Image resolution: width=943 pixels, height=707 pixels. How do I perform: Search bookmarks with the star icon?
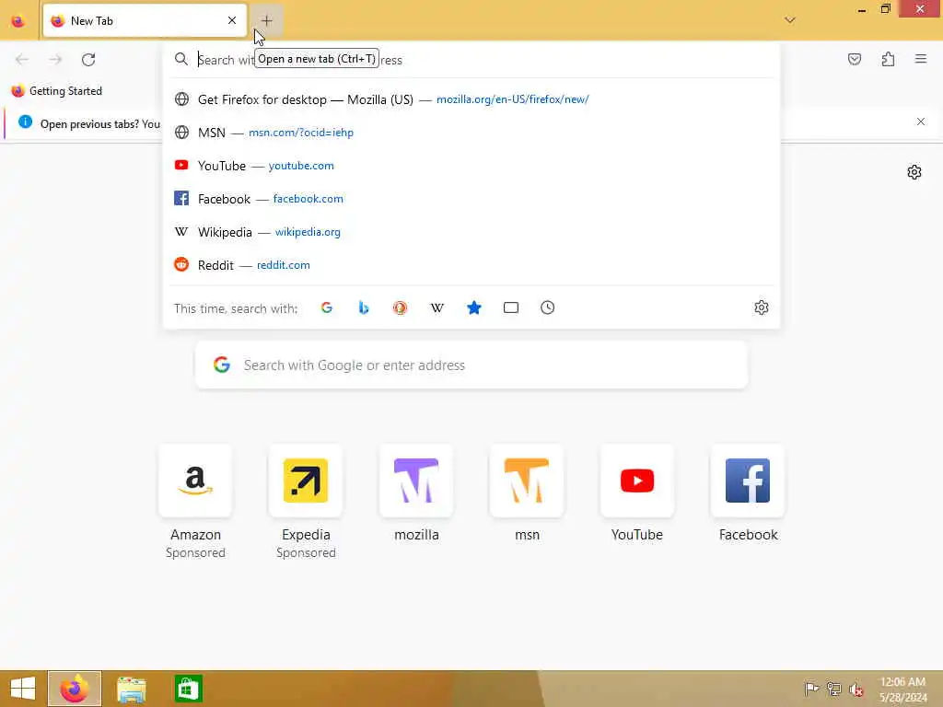click(474, 307)
